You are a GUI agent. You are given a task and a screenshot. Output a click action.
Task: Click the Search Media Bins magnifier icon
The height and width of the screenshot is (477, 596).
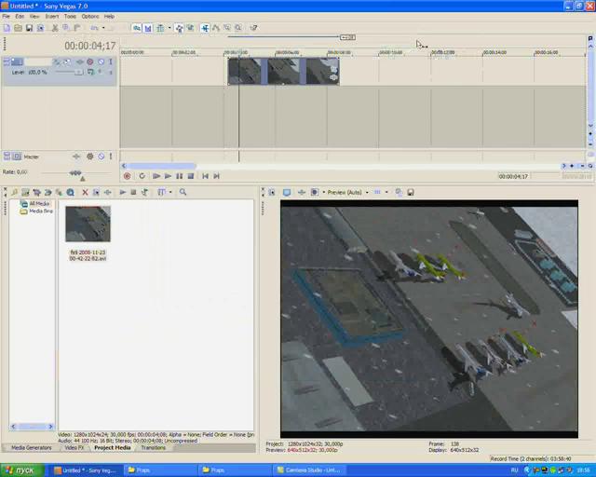pos(183,192)
